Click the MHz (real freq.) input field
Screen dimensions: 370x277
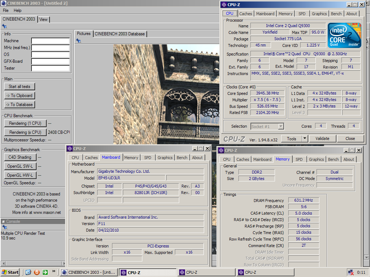[x=50, y=48]
